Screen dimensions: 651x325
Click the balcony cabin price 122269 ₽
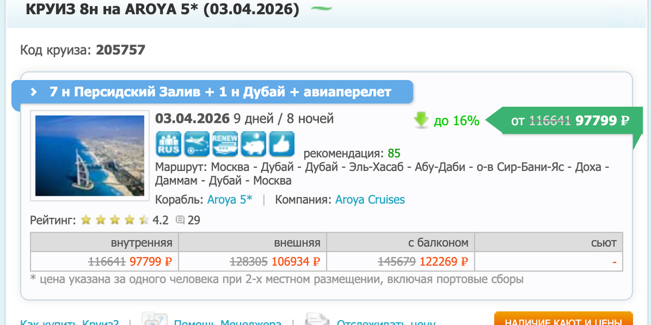click(444, 262)
